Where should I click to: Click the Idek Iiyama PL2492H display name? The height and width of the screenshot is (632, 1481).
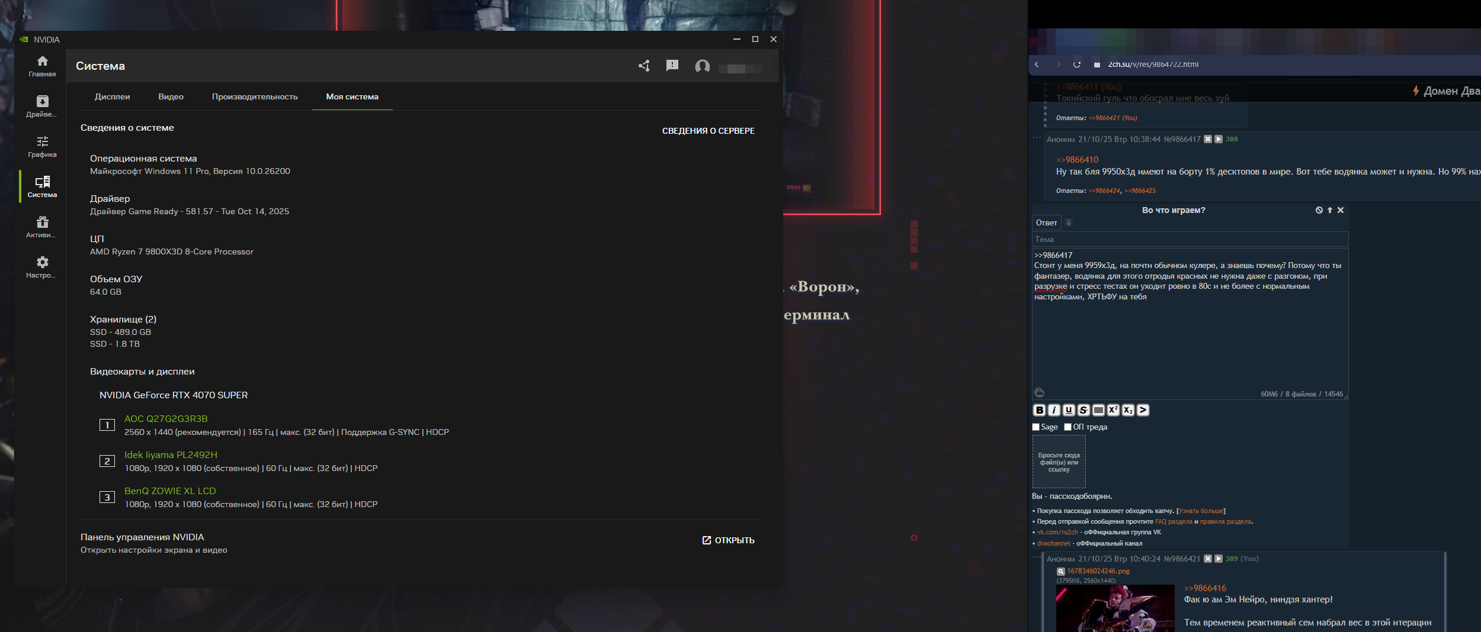pos(171,455)
